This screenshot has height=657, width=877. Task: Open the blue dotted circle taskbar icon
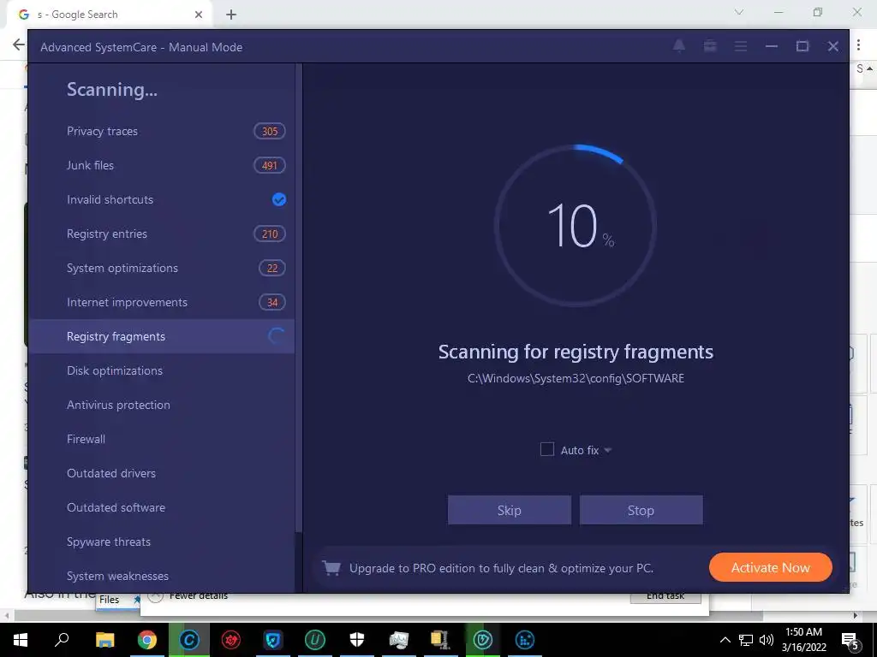click(x=525, y=640)
